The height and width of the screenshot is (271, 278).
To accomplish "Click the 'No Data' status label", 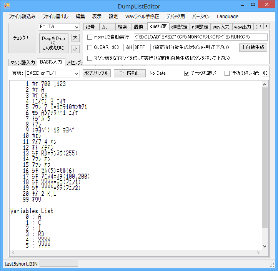I will point(157,73).
